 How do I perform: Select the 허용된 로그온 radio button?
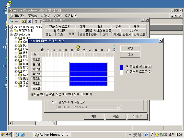click(x=127, y=66)
